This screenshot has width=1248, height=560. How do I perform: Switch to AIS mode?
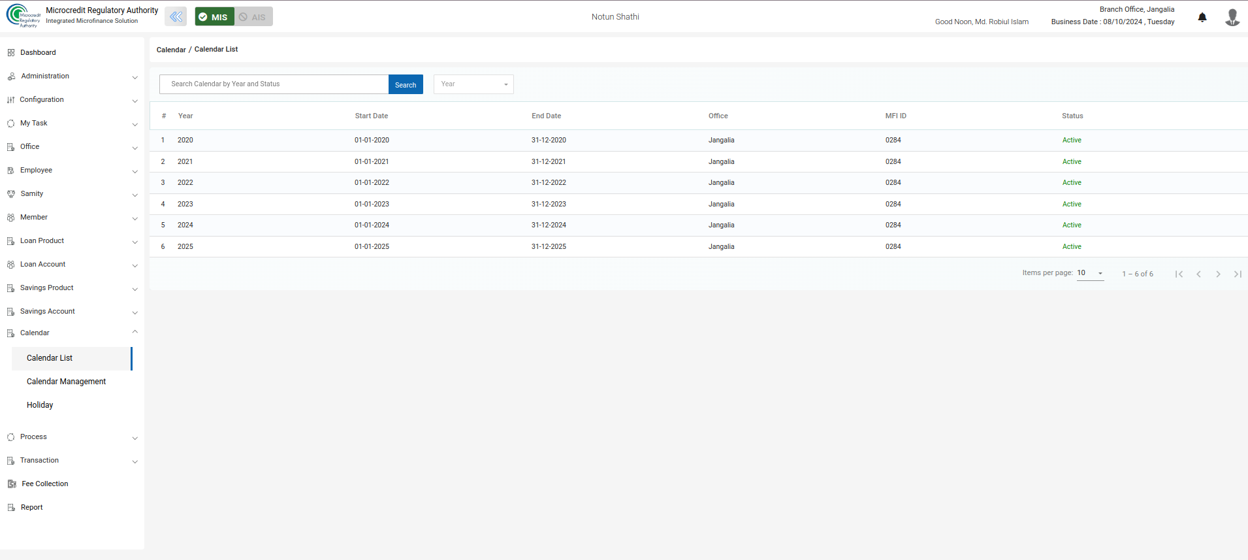coord(253,16)
